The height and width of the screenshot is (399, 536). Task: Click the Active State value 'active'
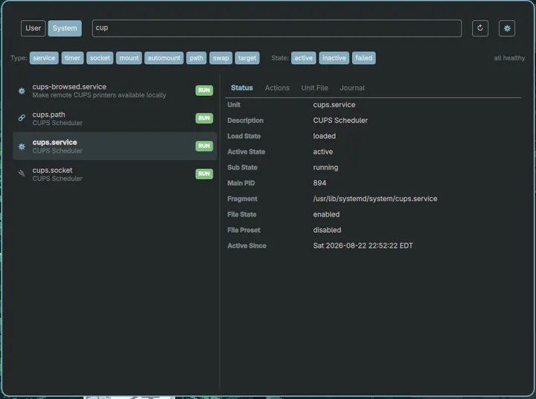(x=323, y=152)
